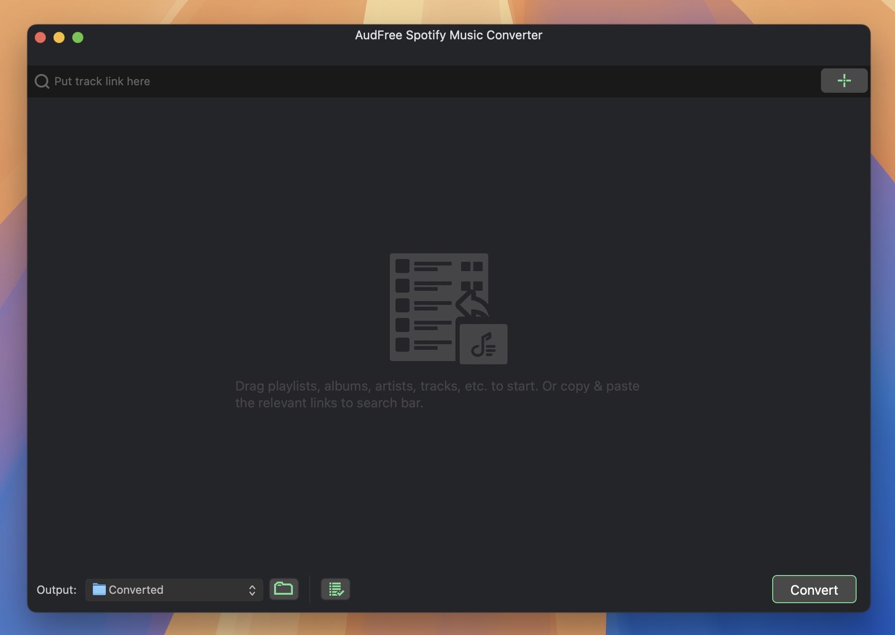Image resolution: width=895 pixels, height=635 pixels.
Task: Open the converted history list icon
Action: point(336,589)
